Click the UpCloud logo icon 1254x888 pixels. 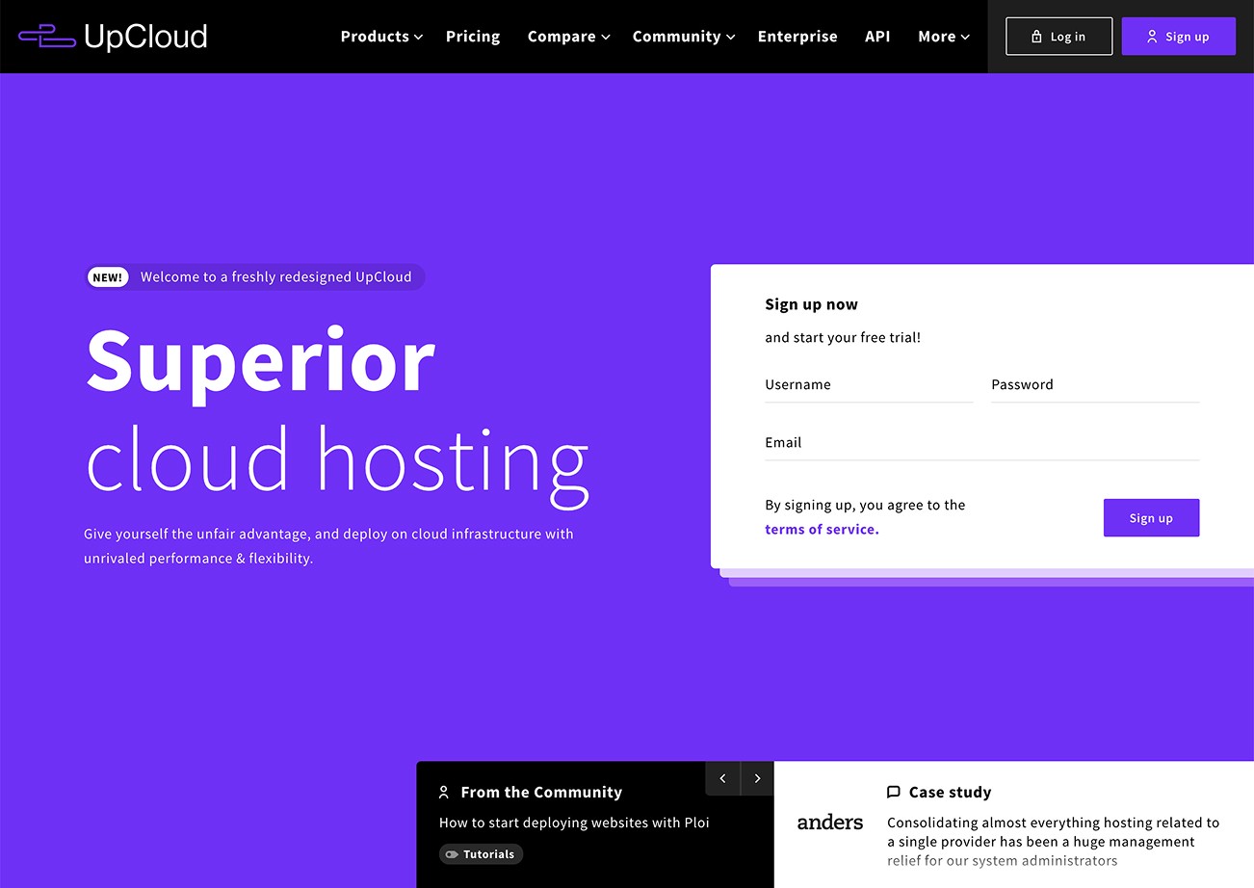tap(46, 37)
